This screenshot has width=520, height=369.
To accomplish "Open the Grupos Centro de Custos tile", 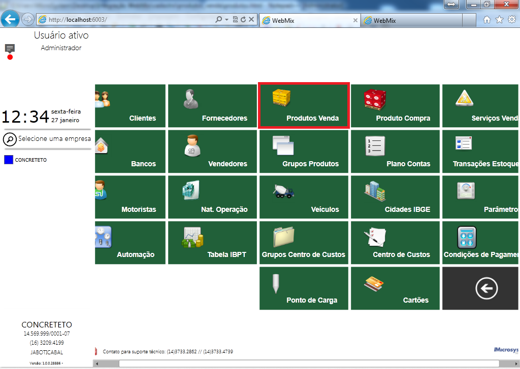I will coord(304,243).
